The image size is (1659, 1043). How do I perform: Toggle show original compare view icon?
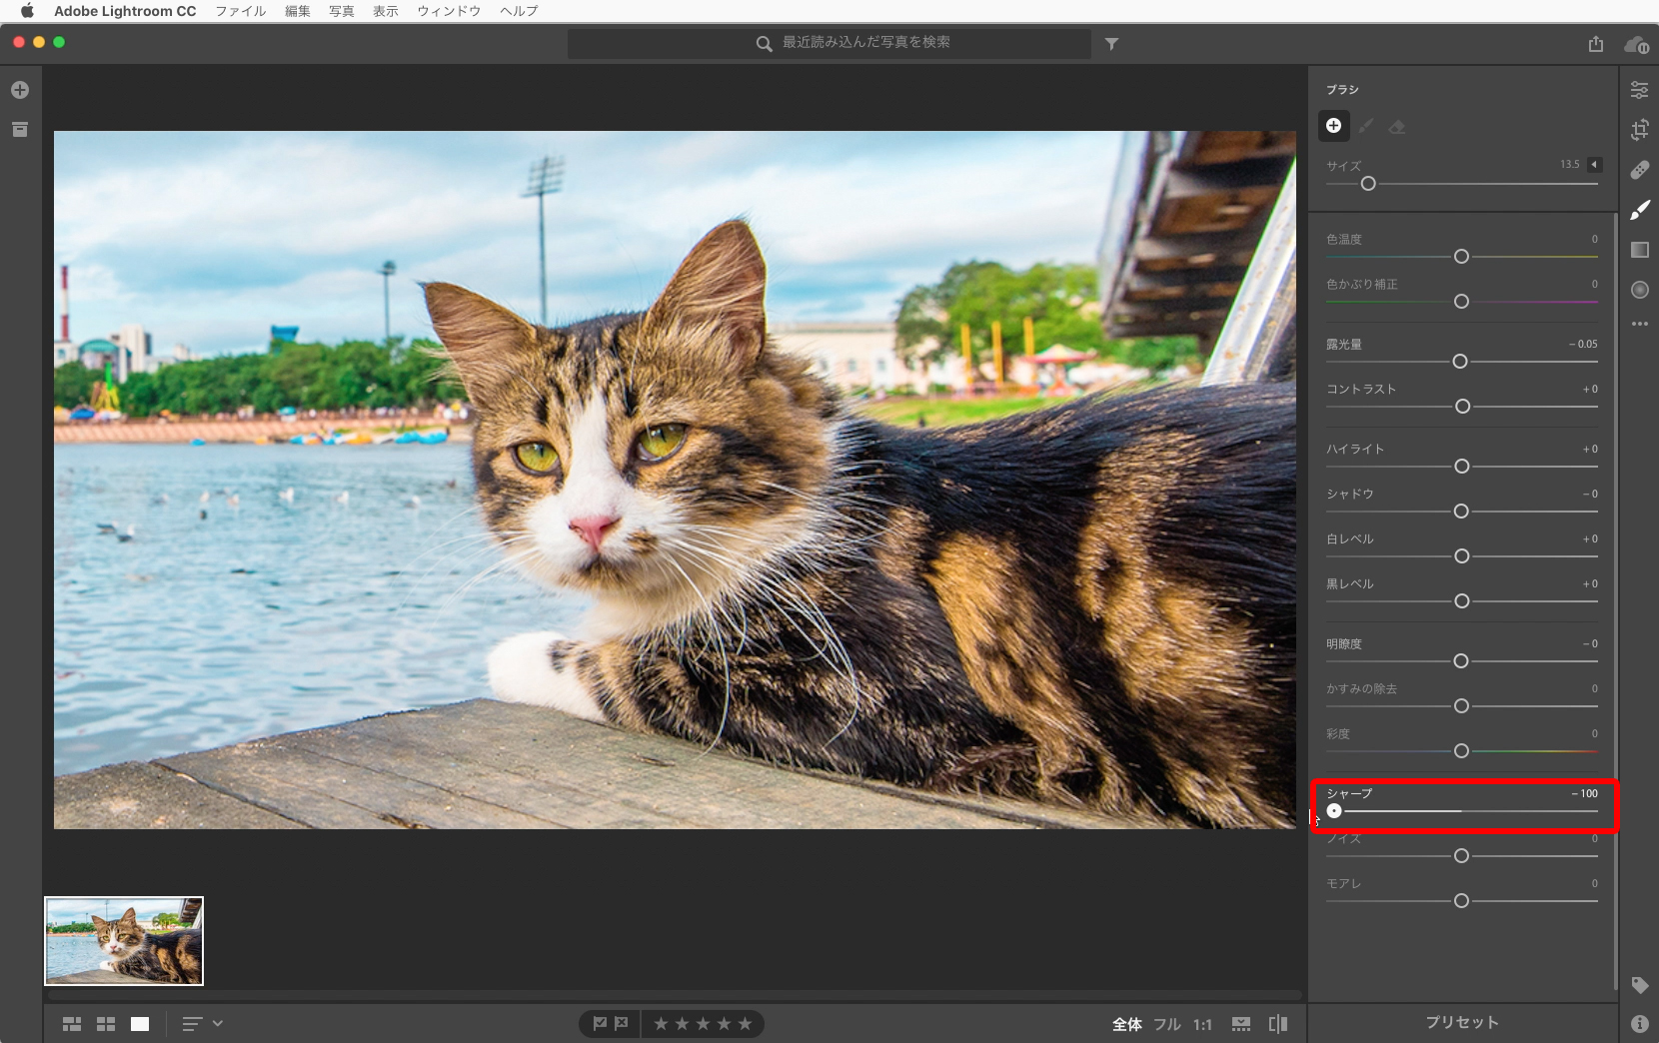coord(1277,1024)
